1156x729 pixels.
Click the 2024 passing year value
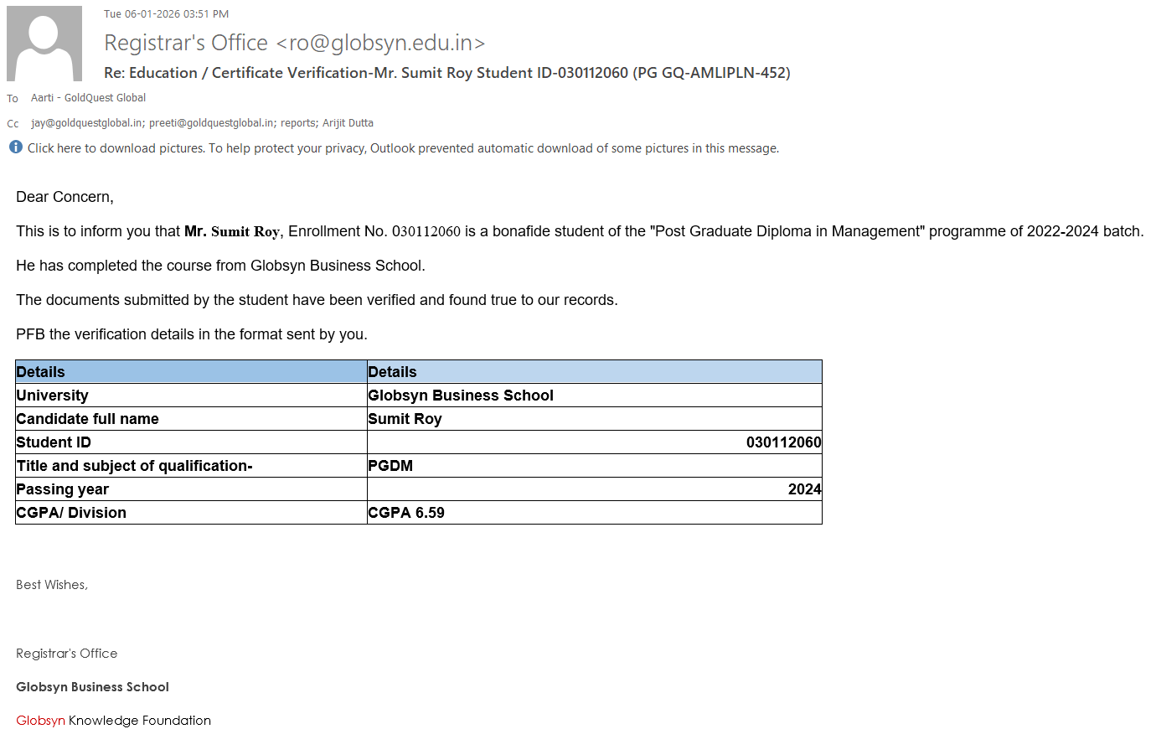[x=805, y=489]
